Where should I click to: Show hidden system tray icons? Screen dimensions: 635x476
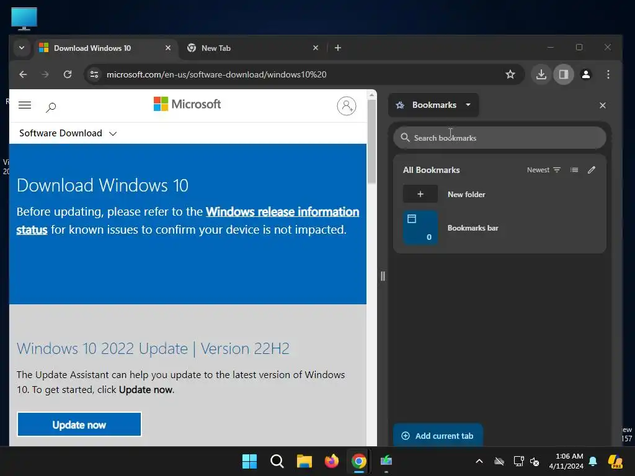479,461
